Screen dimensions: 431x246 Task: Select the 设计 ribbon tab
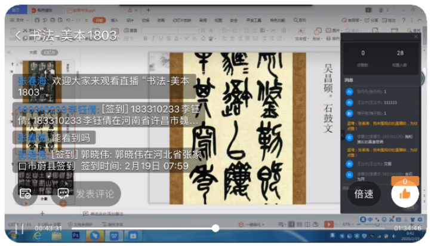[x=130, y=20]
